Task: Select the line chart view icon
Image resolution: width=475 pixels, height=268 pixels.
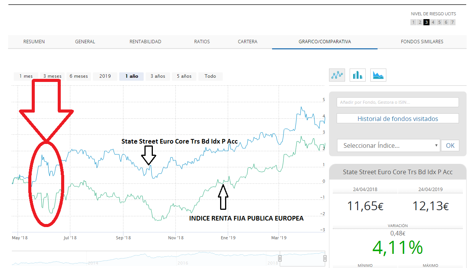Action: [x=337, y=75]
